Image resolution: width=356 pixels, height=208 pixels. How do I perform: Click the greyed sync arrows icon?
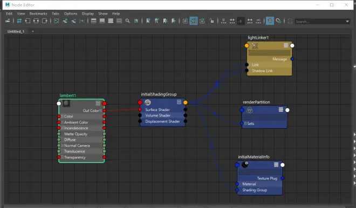point(290,21)
